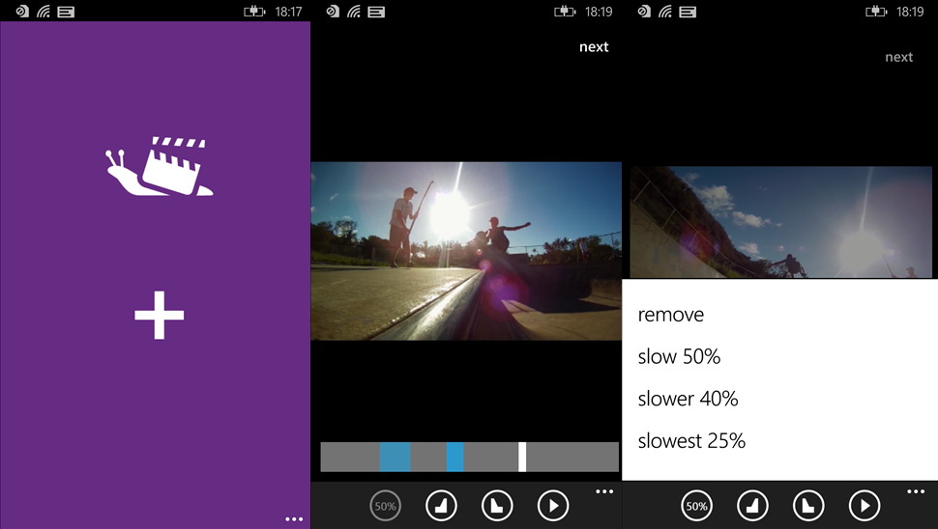The height and width of the screenshot is (529, 938).
Task: Tap message icon in right screen status bar
Action: pos(688,12)
